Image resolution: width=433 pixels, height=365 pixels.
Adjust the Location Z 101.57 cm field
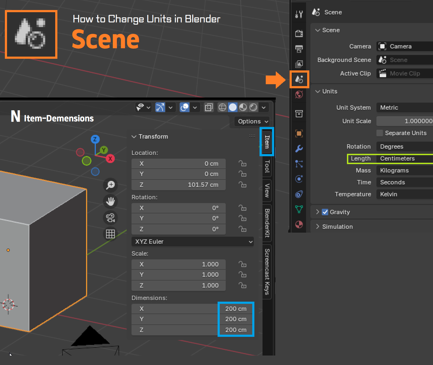click(x=179, y=185)
